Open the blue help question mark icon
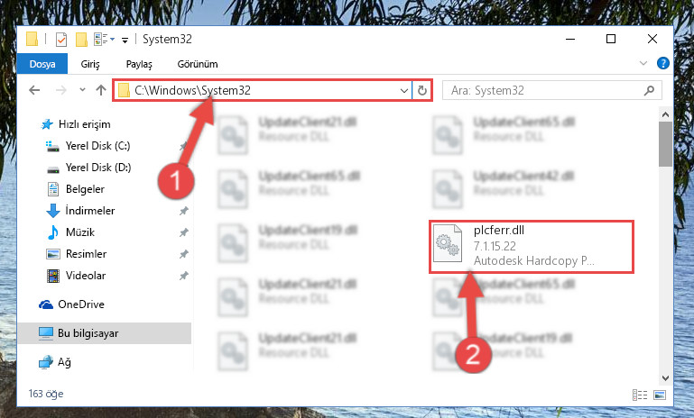Screen dimensions: 694x418 tap(663, 64)
